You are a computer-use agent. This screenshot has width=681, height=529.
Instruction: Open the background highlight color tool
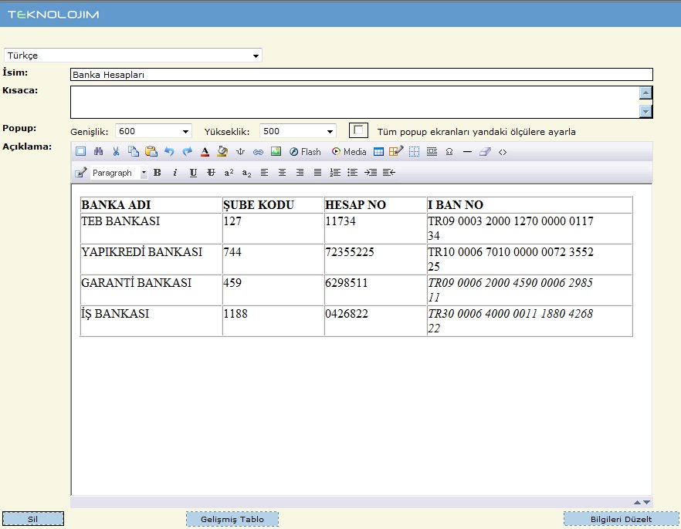(222, 151)
